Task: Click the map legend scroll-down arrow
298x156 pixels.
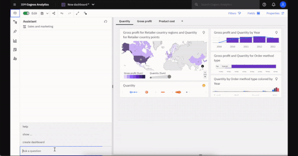Action: (x=205, y=77)
